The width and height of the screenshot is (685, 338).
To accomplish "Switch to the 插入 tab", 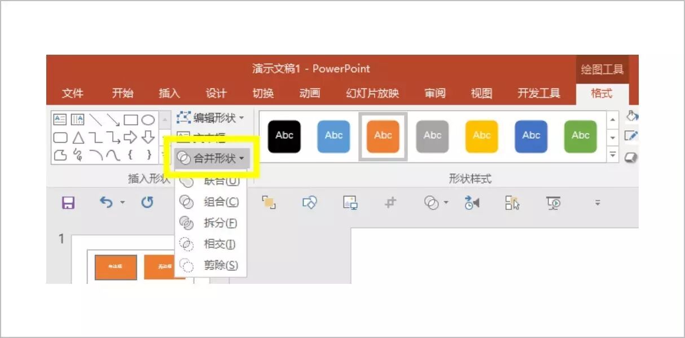I will [169, 93].
